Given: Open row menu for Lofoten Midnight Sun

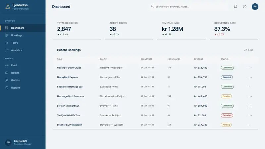Looking at the screenshot, I should click(250, 106).
